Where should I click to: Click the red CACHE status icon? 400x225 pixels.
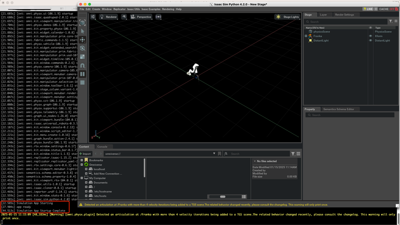[x=397, y=9]
